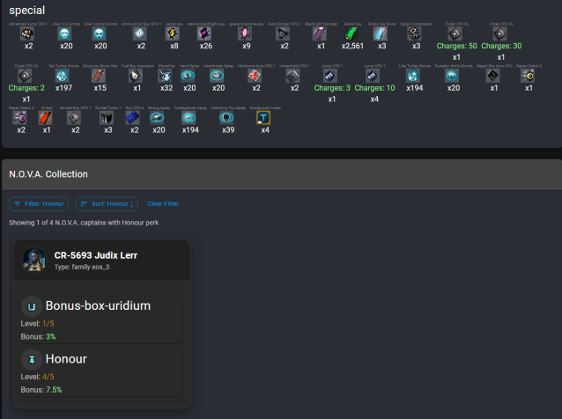Select the Ghostifier item icon
The image size is (562, 419).
click(166, 77)
